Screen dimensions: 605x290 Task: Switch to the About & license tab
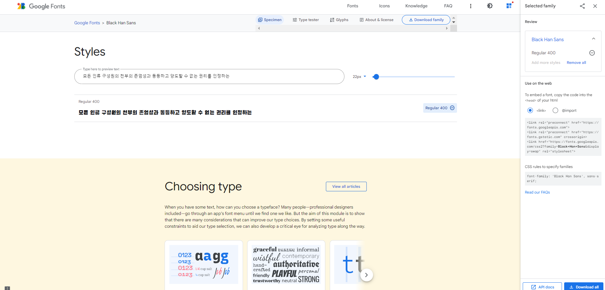coord(376,20)
